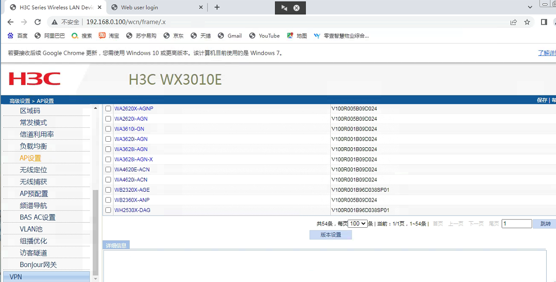The height and width of the screenshot is (282, 556).
Task: Open 频谱导航 in sidebar menu
Action: point(33,206)
